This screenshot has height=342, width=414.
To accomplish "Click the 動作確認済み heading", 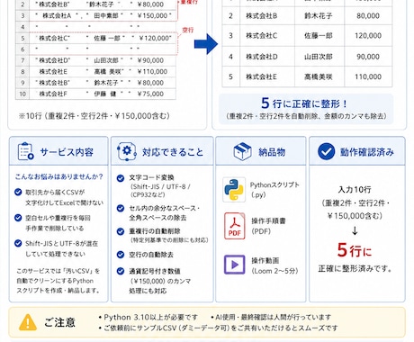I will pos(367,152).
